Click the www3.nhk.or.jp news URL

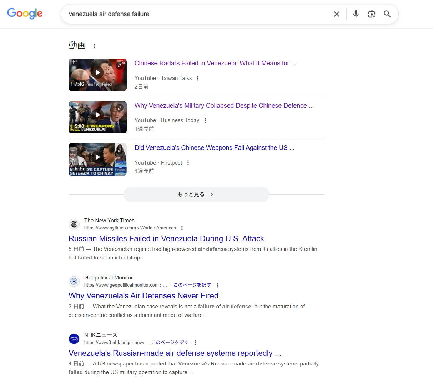coord(115,342)
